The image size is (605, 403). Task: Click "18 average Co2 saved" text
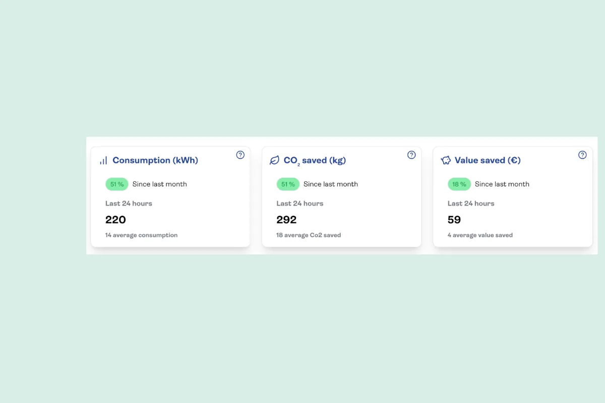(309, 235)
